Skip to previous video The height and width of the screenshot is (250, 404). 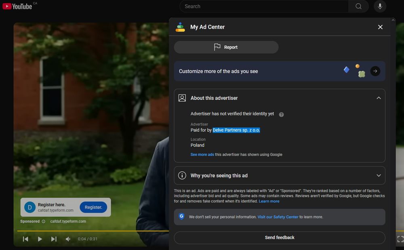click(25, 239)
